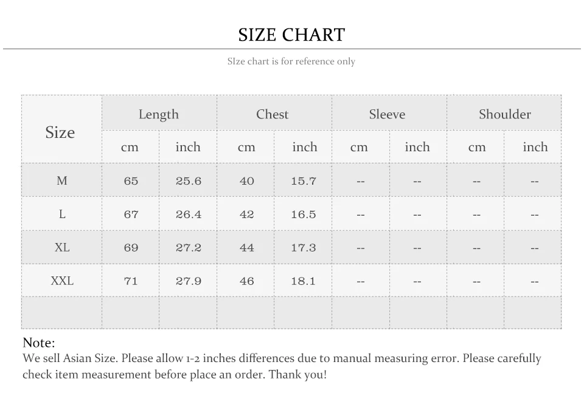Click the 65 length cm cell

coord(131,181)
